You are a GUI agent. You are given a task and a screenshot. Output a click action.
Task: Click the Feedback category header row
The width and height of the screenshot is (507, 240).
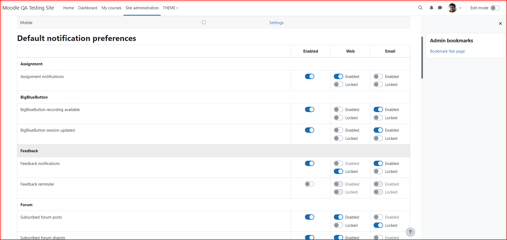(213, 151)
